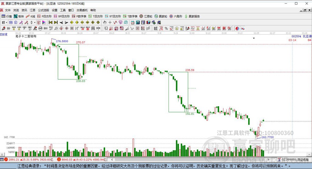Click the Shanghai index 2891.21 status entry

tap(29, 160)
